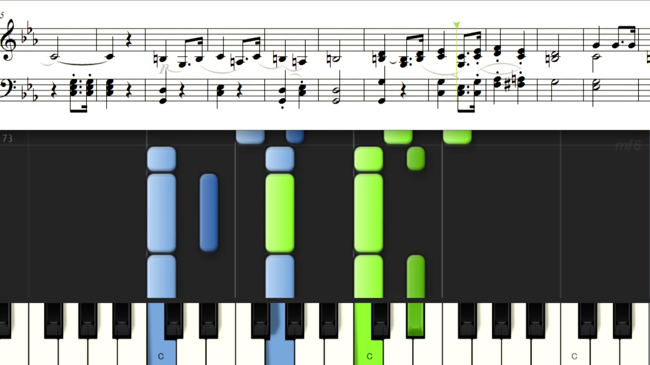The height and width of the screenshot is (365, 650).
Task: Tap the pressed green black key
Action: point(415,319)
